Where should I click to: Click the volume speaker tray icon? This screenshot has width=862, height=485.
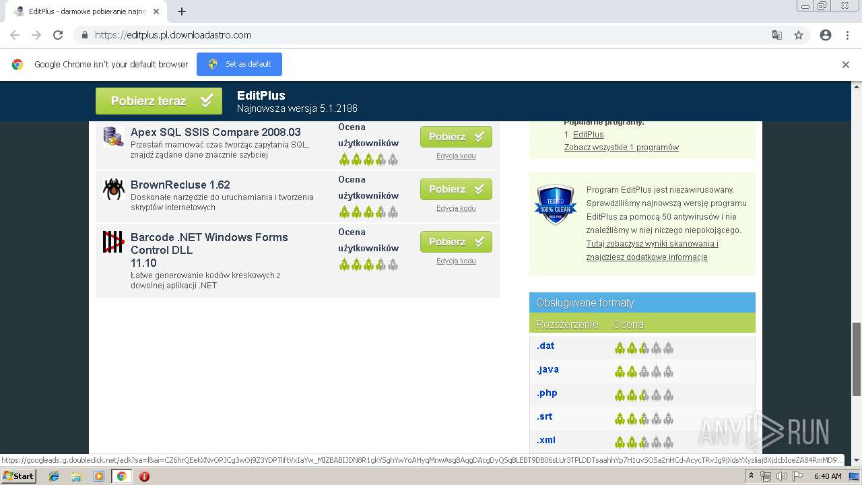[782, 476]
